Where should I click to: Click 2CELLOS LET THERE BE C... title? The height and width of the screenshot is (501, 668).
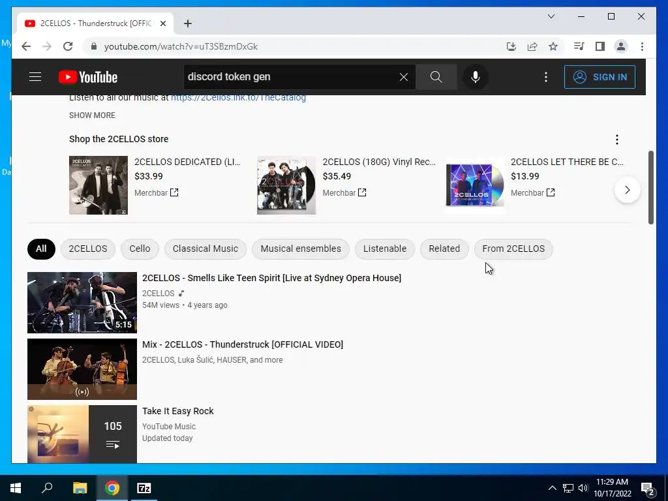(x=567, y=162)
